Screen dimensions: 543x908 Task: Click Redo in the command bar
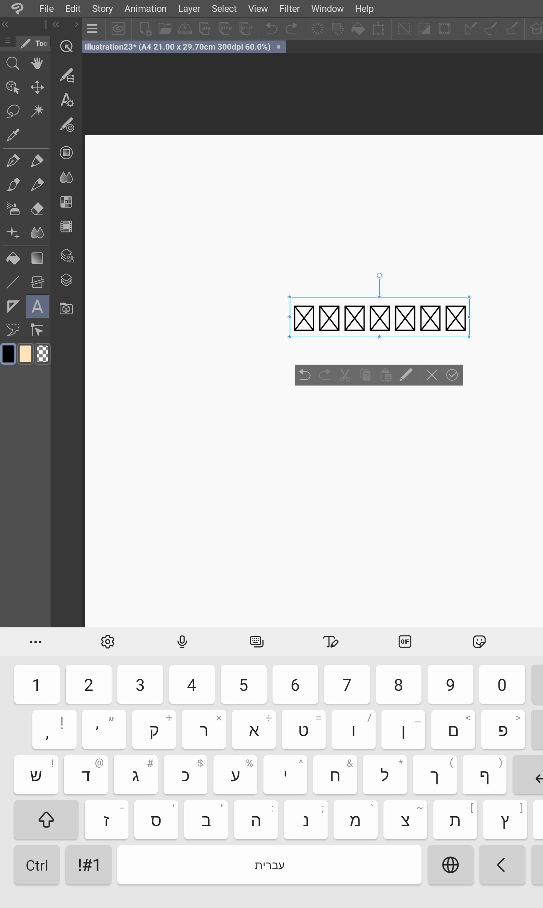(x=291, y=29)
